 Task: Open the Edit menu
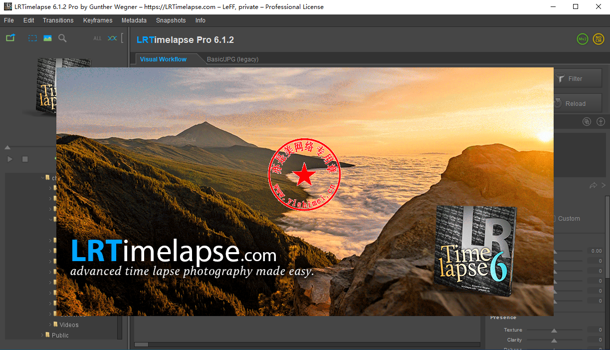[29, 20]
